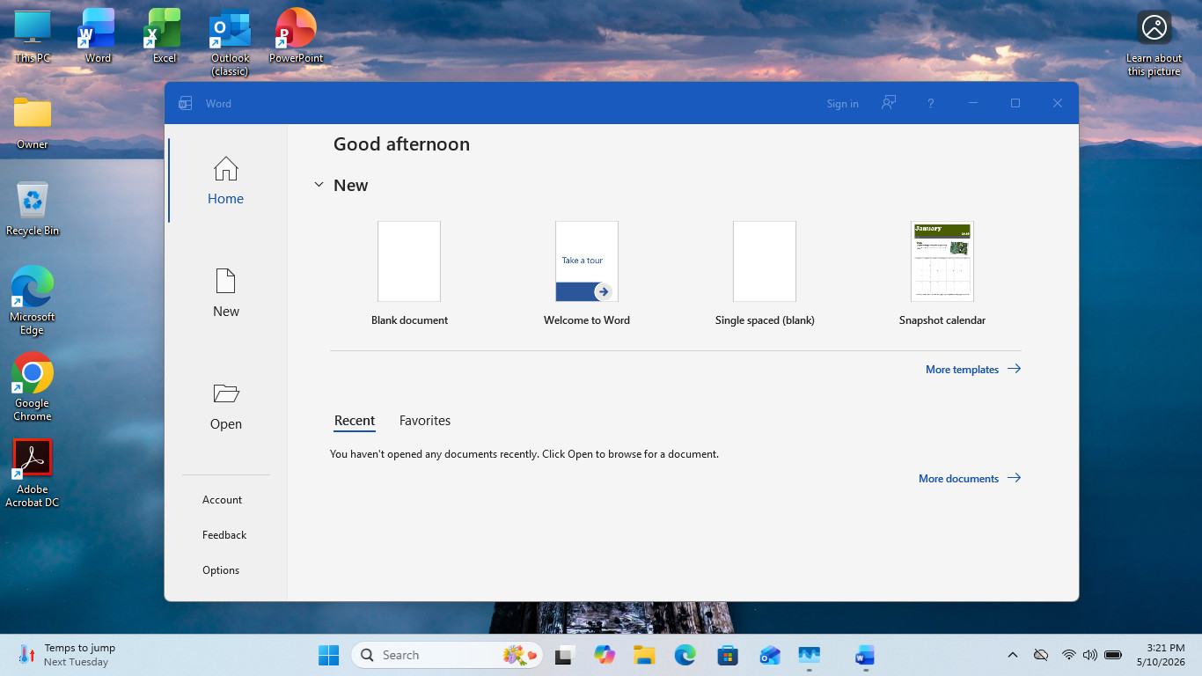Pick the Snapshot calendar template
This screenshot has height=676, width=1202.
pos(942,274)
